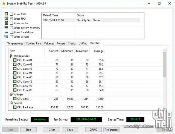Enable the Stress cache checkbox
Image resolution: width=175 pixels, height=134 pixels.
(x=11, y=23)
